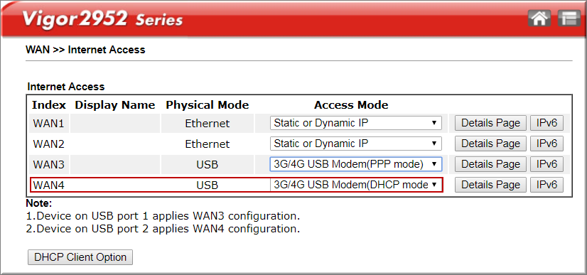
Task: Open WAN3 3G/4G USB Modem dropdown
Action: [355, 164]
